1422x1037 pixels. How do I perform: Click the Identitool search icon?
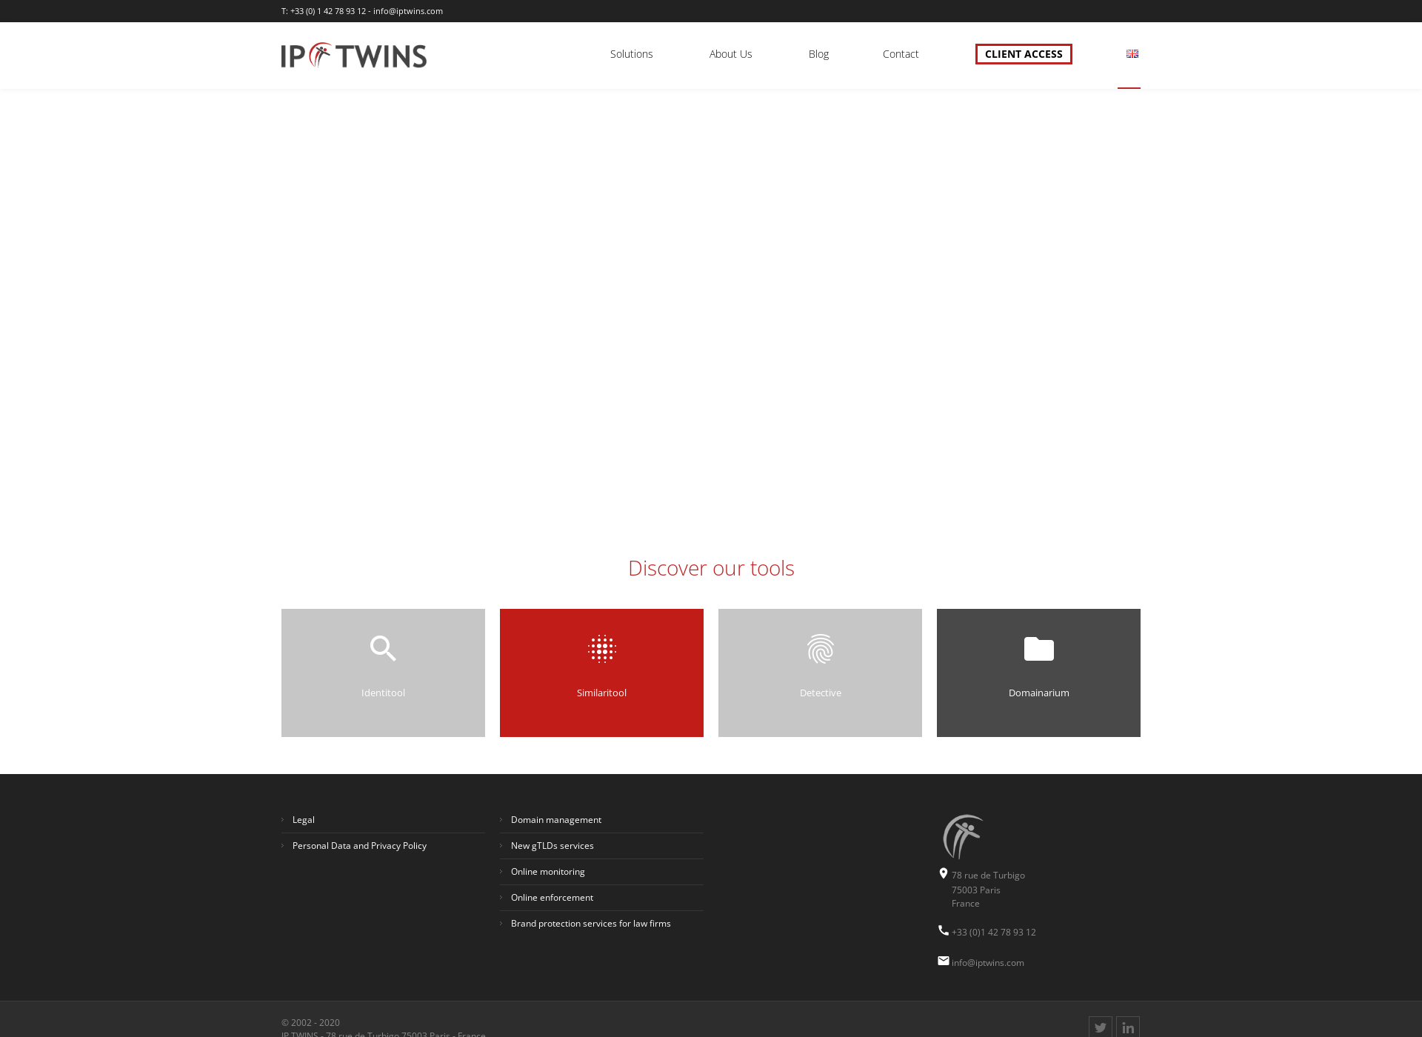click(x=383, y=648)
